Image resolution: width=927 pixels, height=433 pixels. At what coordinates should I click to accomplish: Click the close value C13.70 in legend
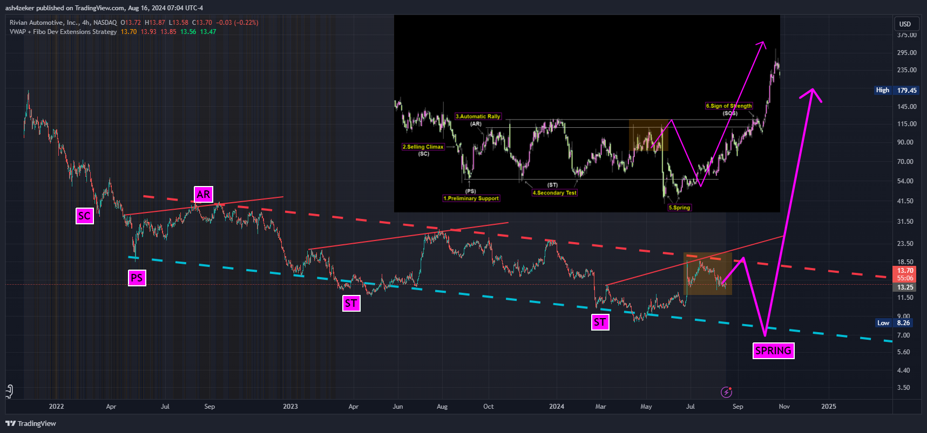pos(202,23)
